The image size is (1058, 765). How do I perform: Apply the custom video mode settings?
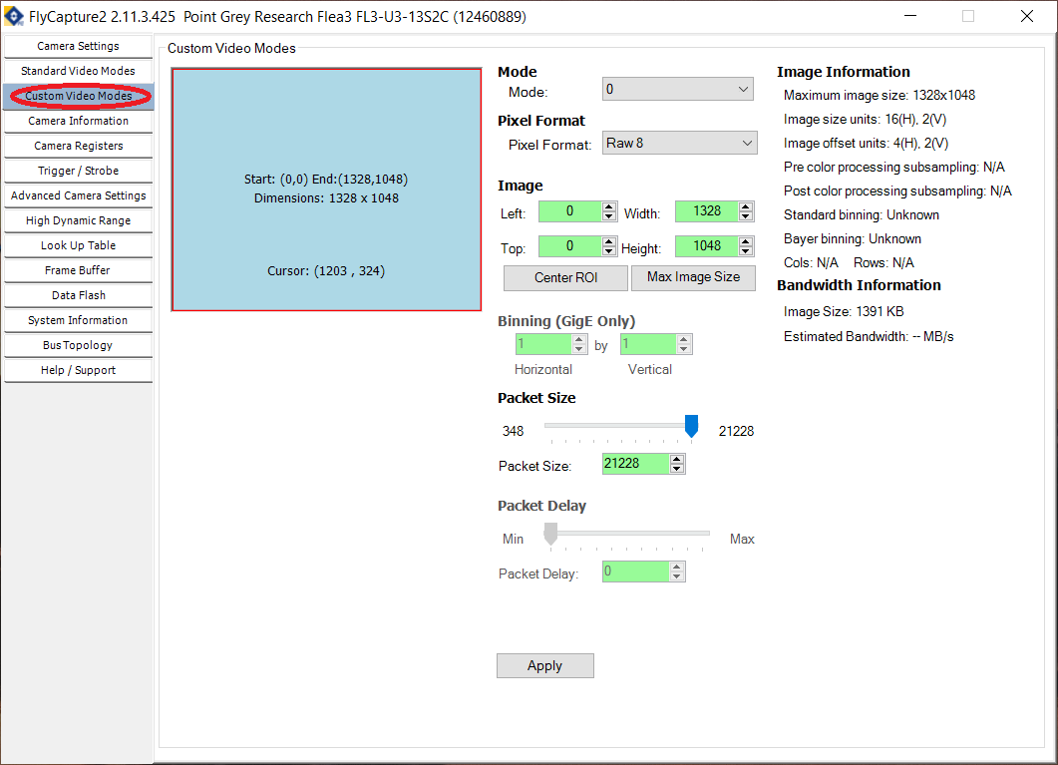coord(544,665)
